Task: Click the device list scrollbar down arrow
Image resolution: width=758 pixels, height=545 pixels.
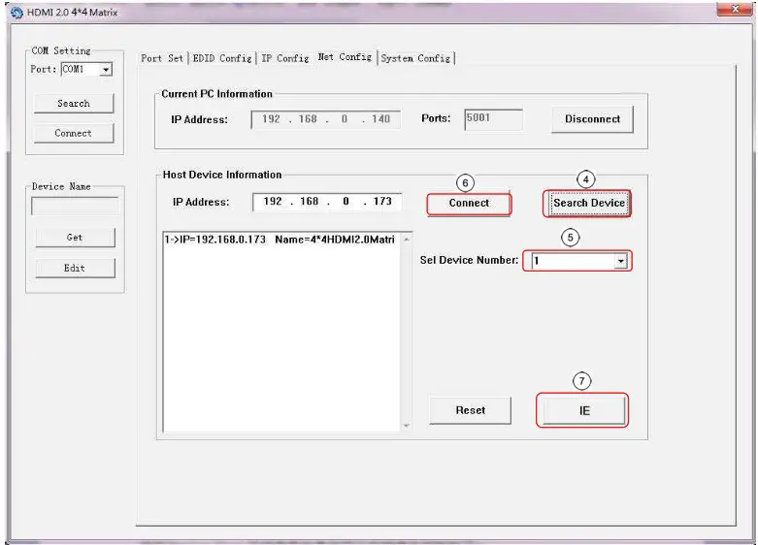Action: pos(407,426)
